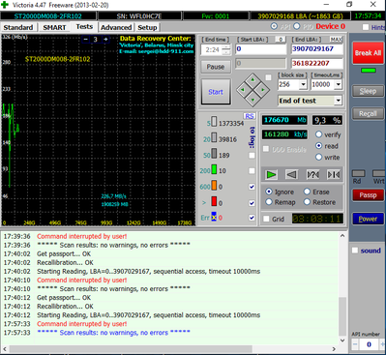Decrease graph scale with minus icon
This screenshot has height=355, width=386.
(x=85, y=40)
